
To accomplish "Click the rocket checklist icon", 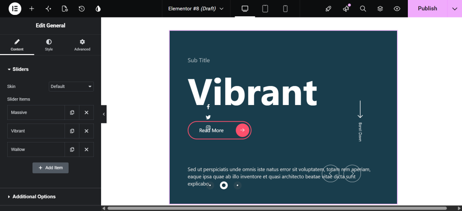I will click(328, 9).
